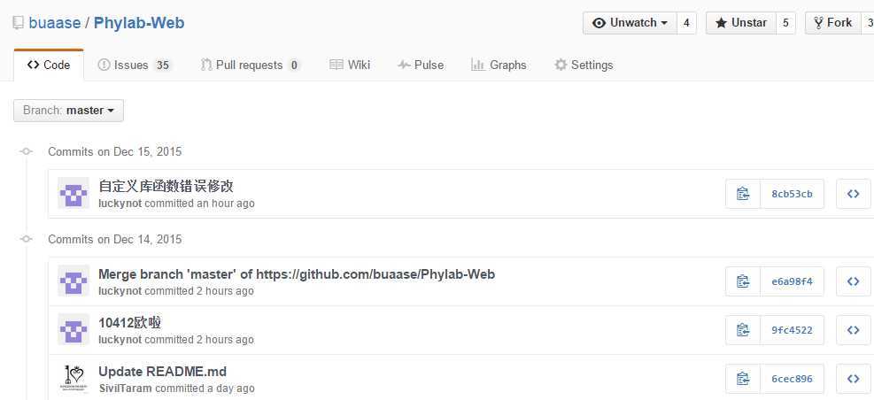Click the Fork button

[x=833, y=23]
